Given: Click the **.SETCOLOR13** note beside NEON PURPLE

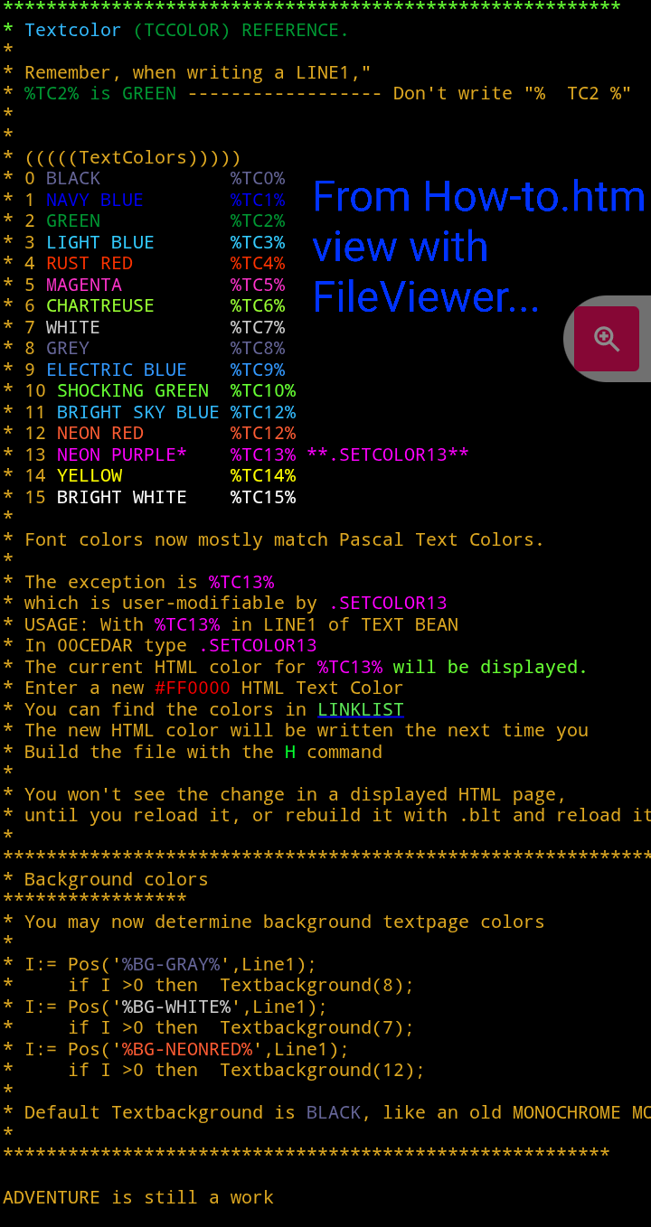Looking at the screenshot, I should 388,454.
